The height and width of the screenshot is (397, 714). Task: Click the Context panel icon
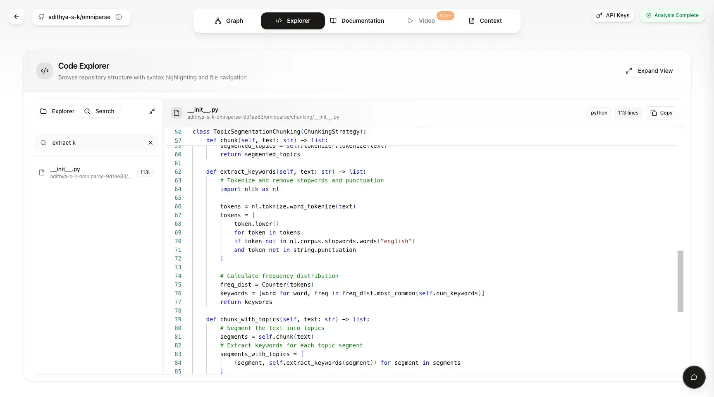pyautogui.click(x=471, y=21)
